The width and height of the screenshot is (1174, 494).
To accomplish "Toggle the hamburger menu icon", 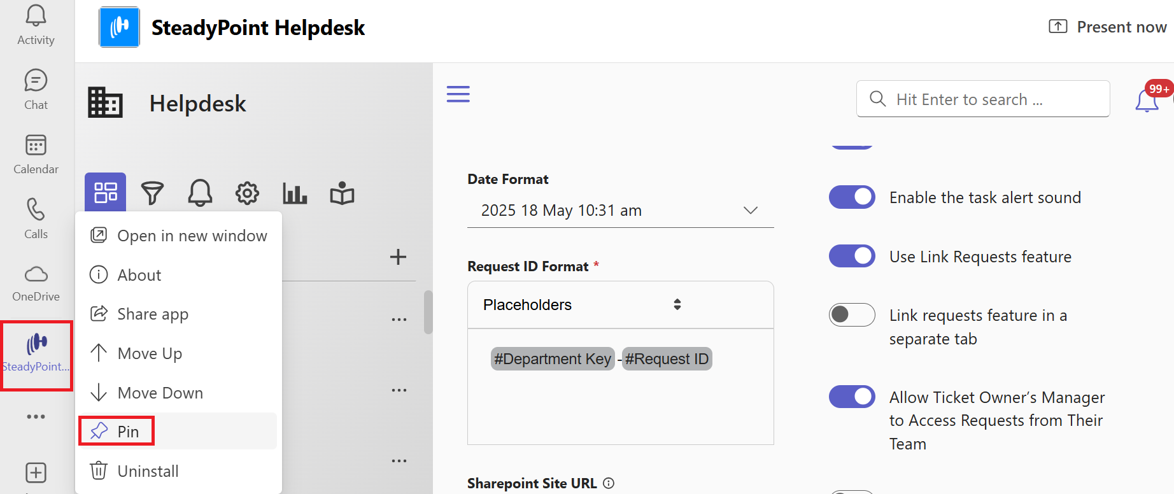I will tap(458, 94).
